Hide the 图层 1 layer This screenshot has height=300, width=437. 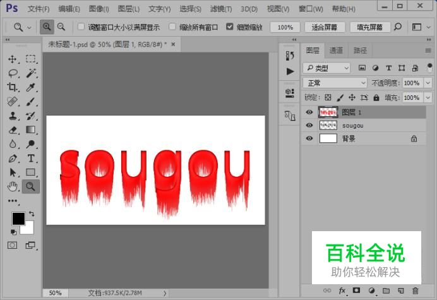click(309, 112)
